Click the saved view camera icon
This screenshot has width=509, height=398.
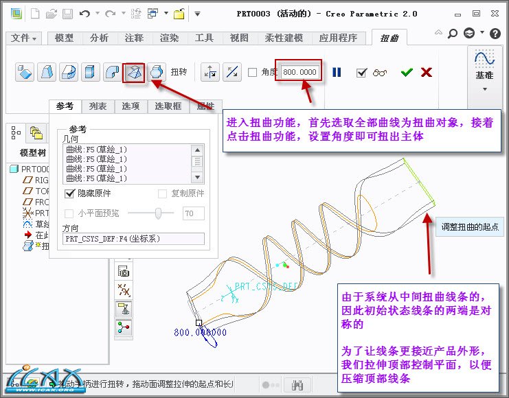tap(124, 271)
